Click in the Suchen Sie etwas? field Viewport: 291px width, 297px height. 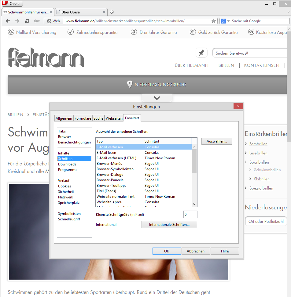[x=250, y=53]
